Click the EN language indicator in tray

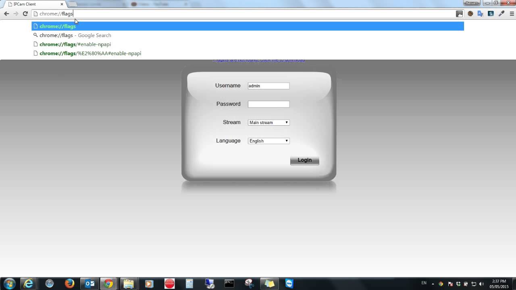point(424,283)
